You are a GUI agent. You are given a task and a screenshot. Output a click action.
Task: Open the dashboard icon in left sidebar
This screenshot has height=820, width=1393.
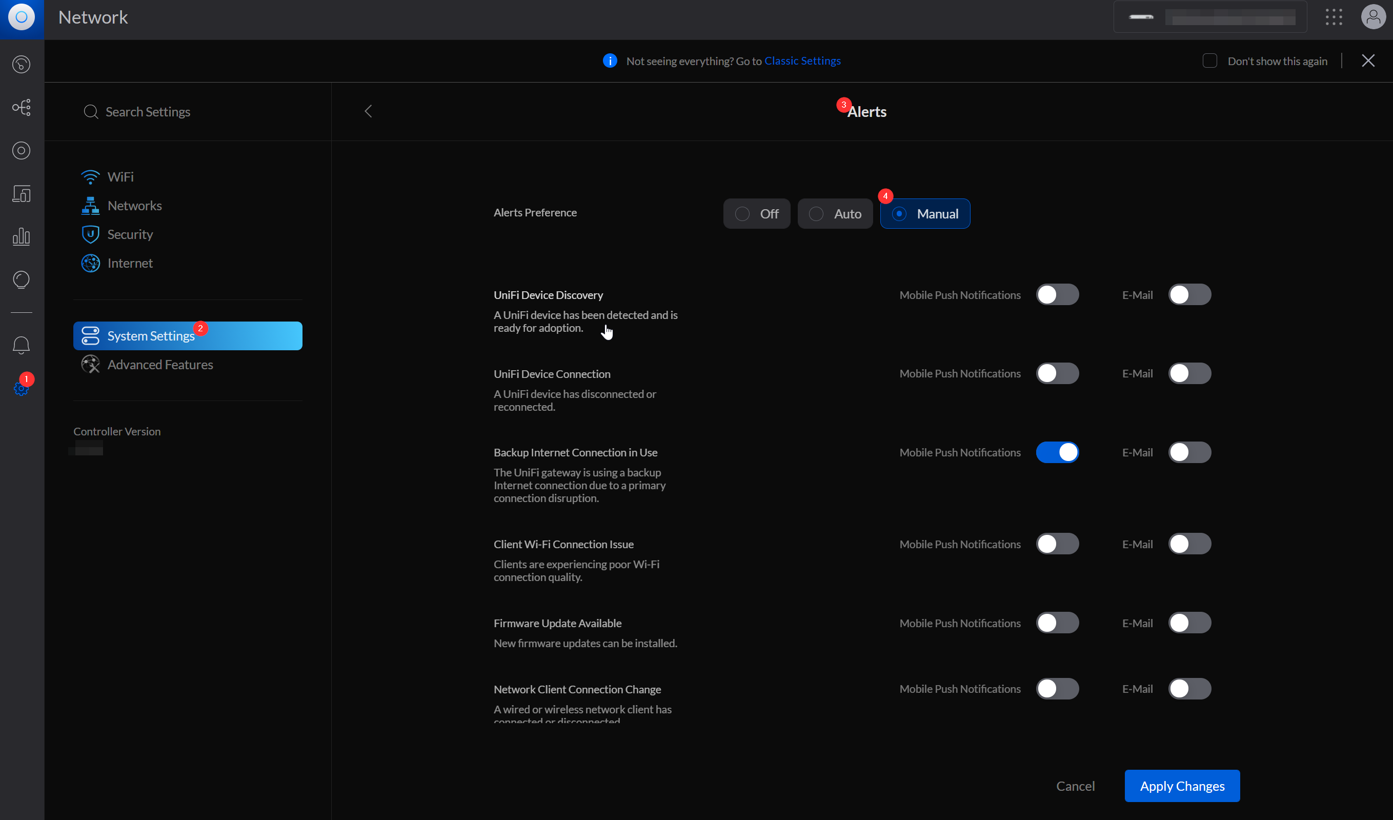(x=21, y=64)
